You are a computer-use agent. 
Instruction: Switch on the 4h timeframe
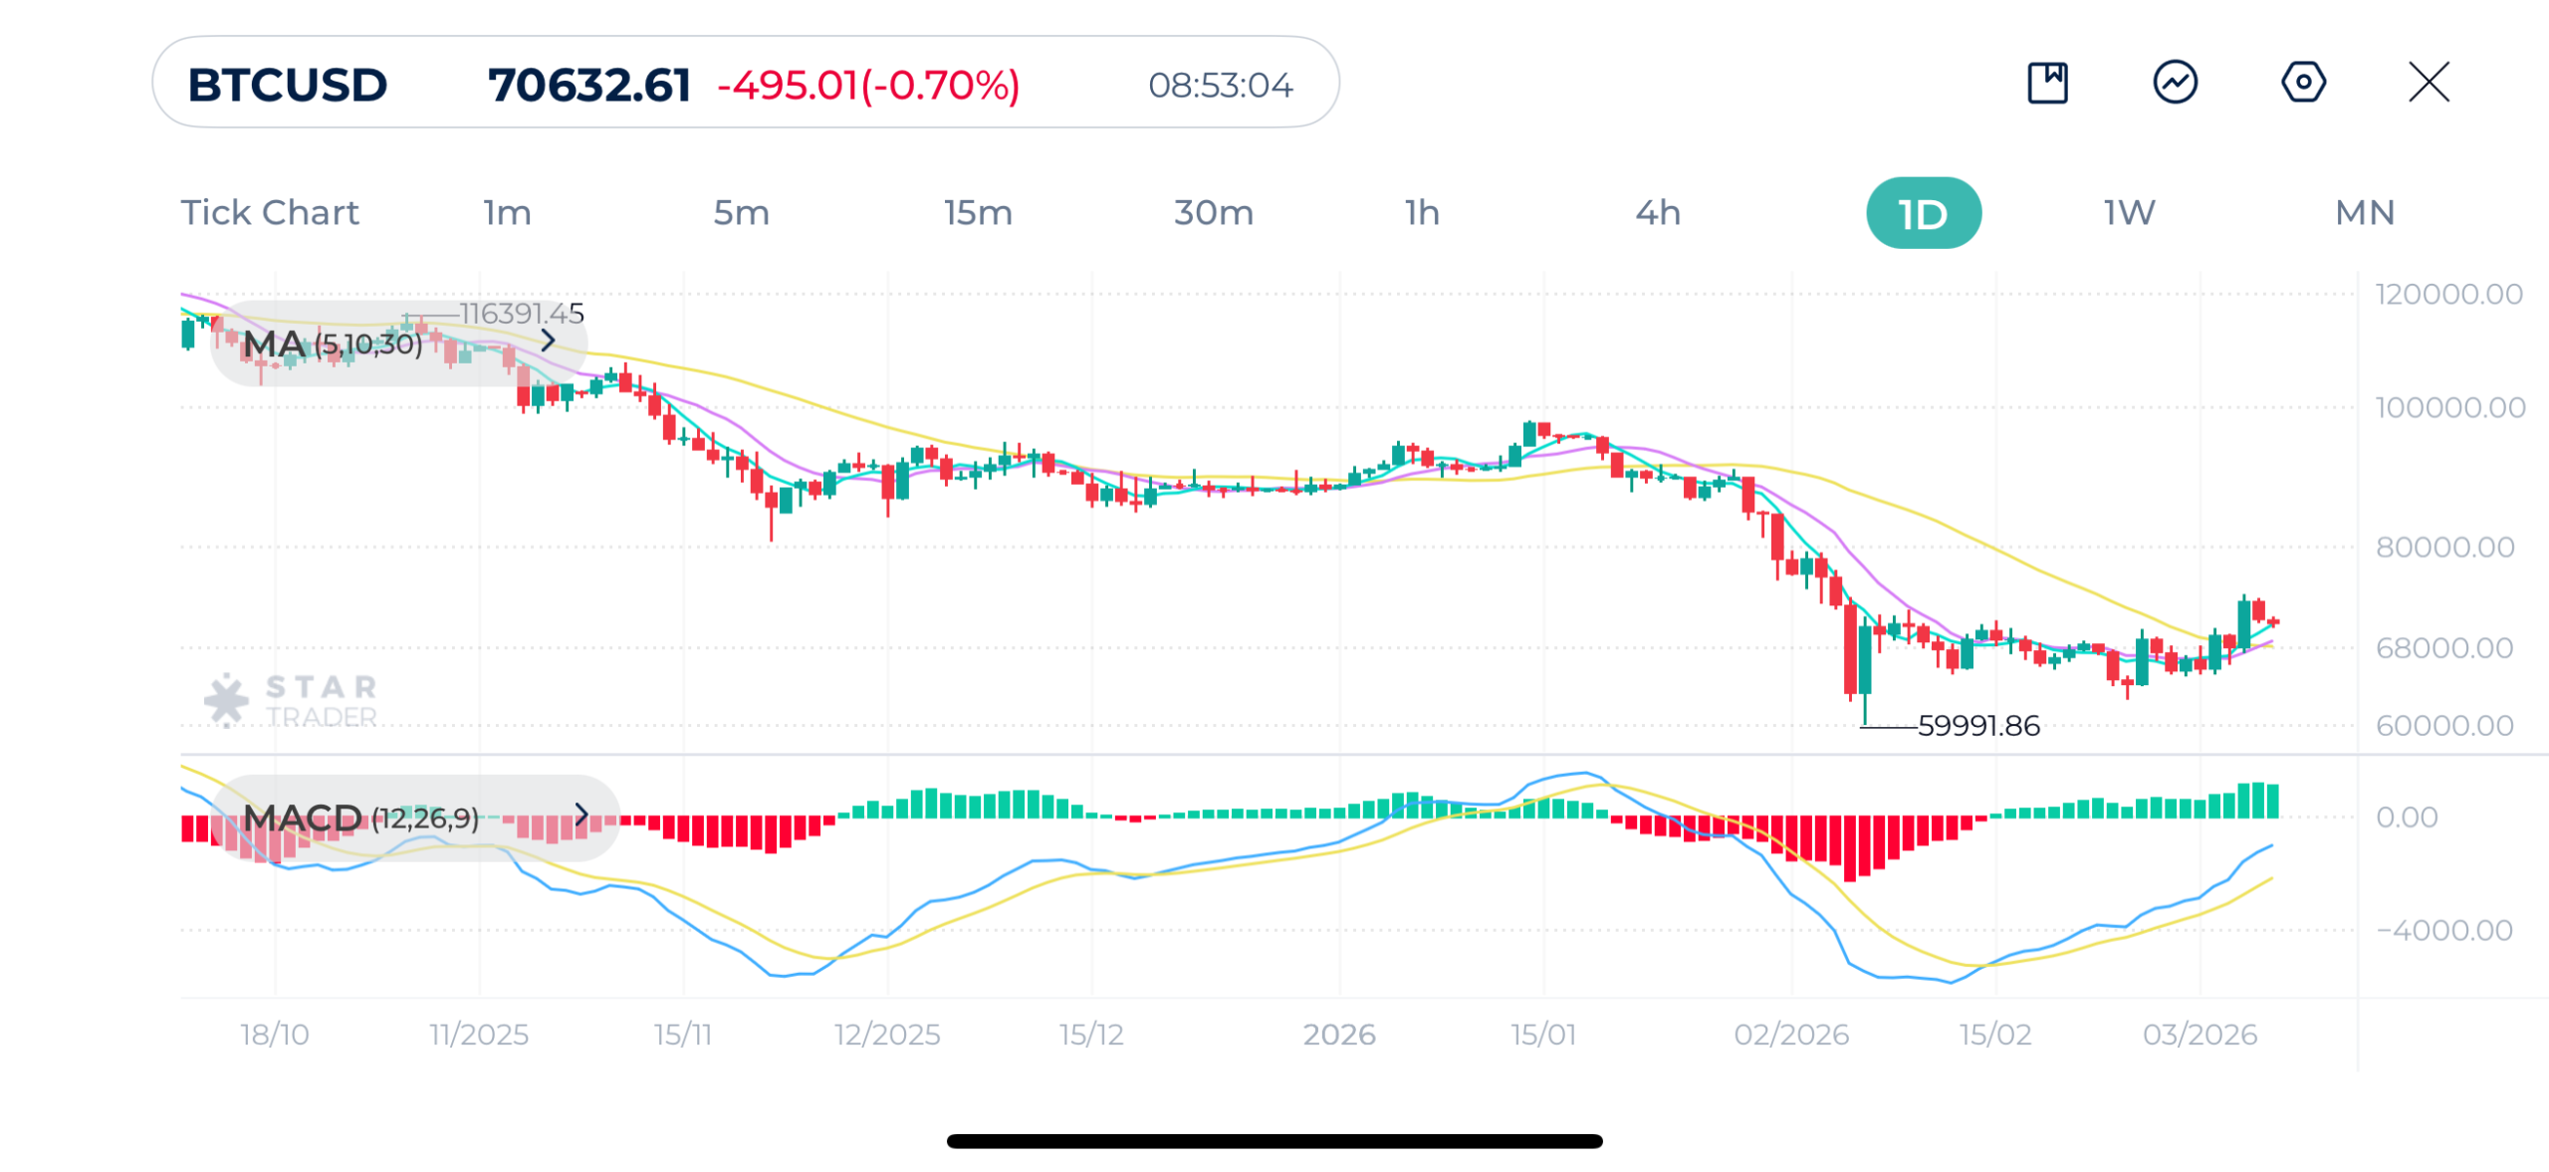(1657, 212)
